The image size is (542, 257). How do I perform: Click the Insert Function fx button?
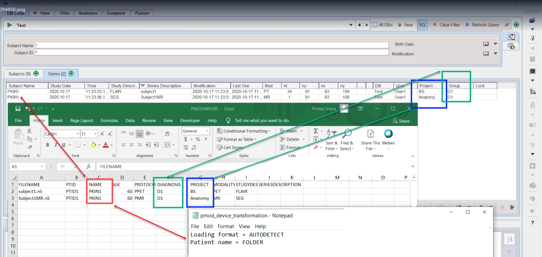point(89,166)
